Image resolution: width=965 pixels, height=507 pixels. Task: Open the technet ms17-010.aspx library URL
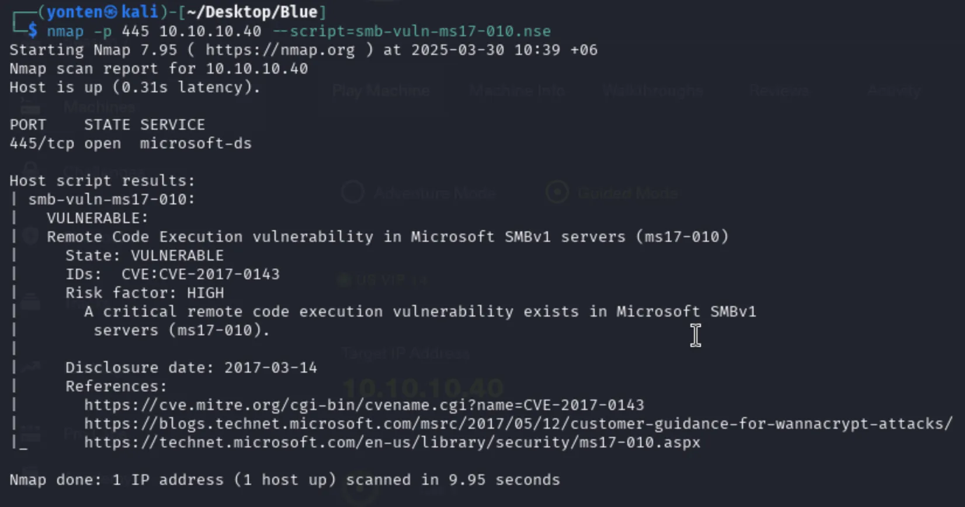point(392,442)
